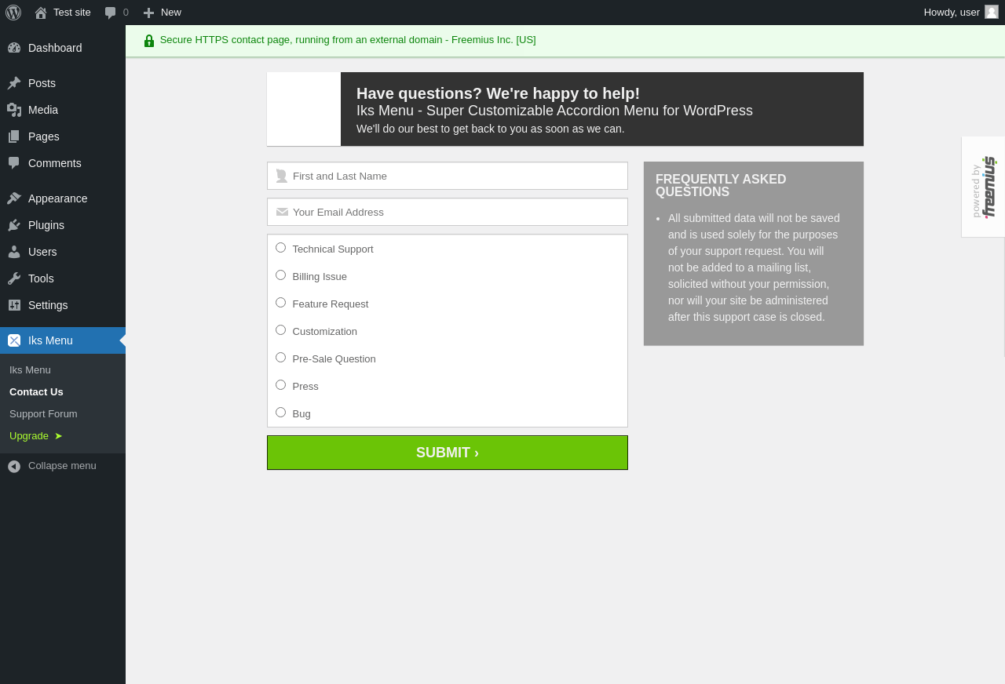Click the secure HTTPS contact page notice text

(x=348, y=40)
